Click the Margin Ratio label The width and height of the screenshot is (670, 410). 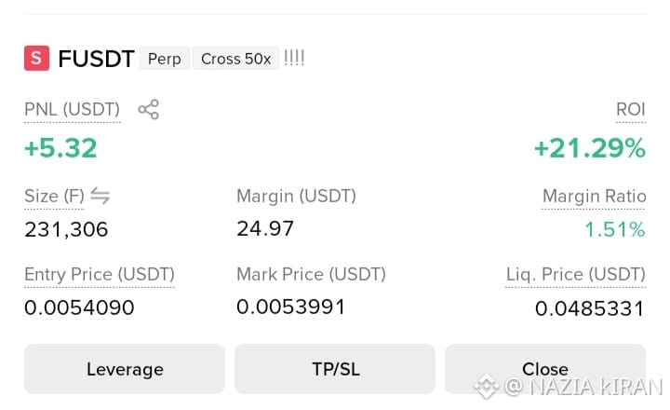pos(594,196)
